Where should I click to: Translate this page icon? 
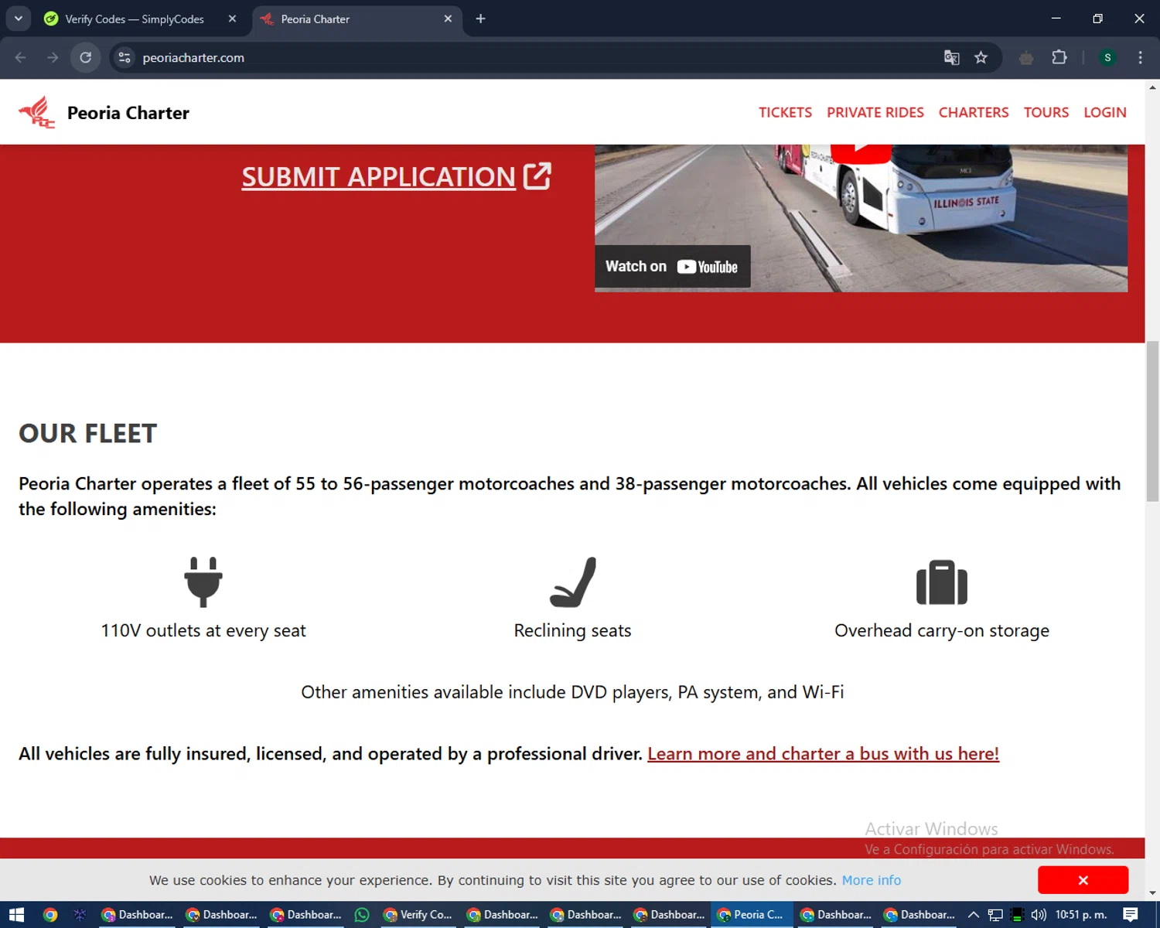click(x=952, y=57)
